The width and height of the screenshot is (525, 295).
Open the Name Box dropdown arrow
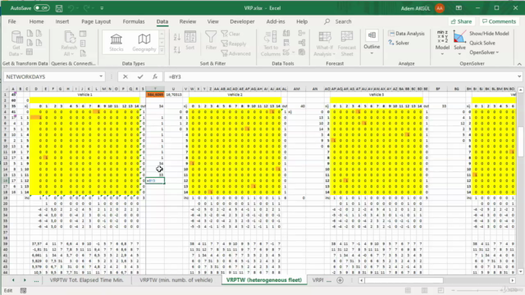101,76
